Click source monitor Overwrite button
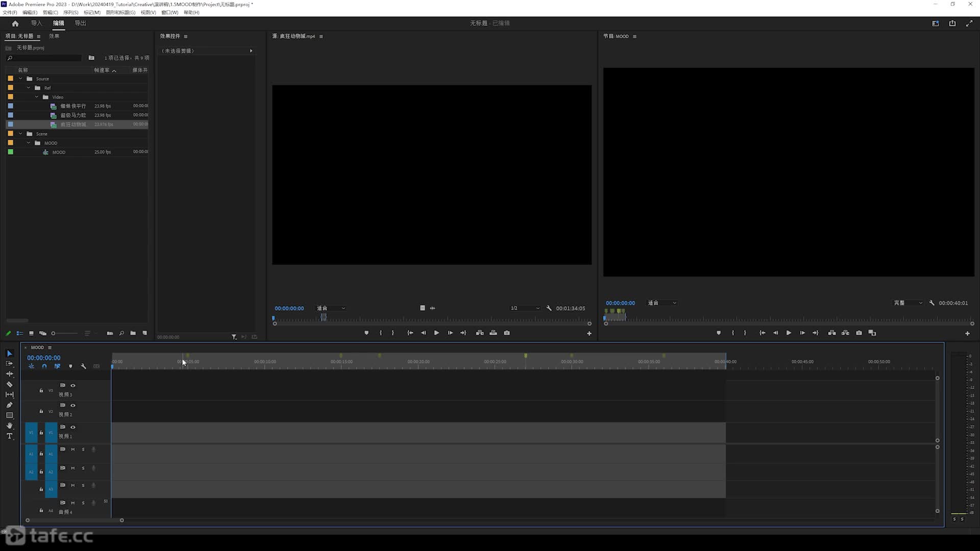 [x=493, y=333]
